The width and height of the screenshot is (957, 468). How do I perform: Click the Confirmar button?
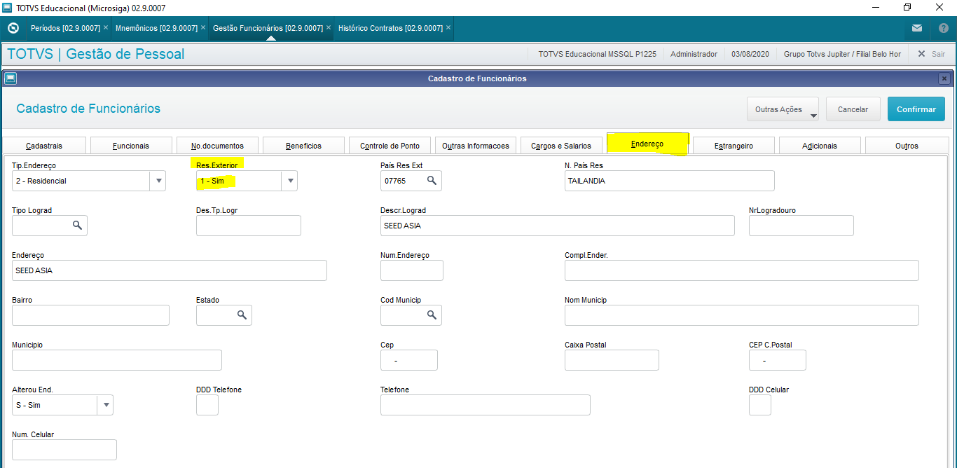(x=916, y=109)
